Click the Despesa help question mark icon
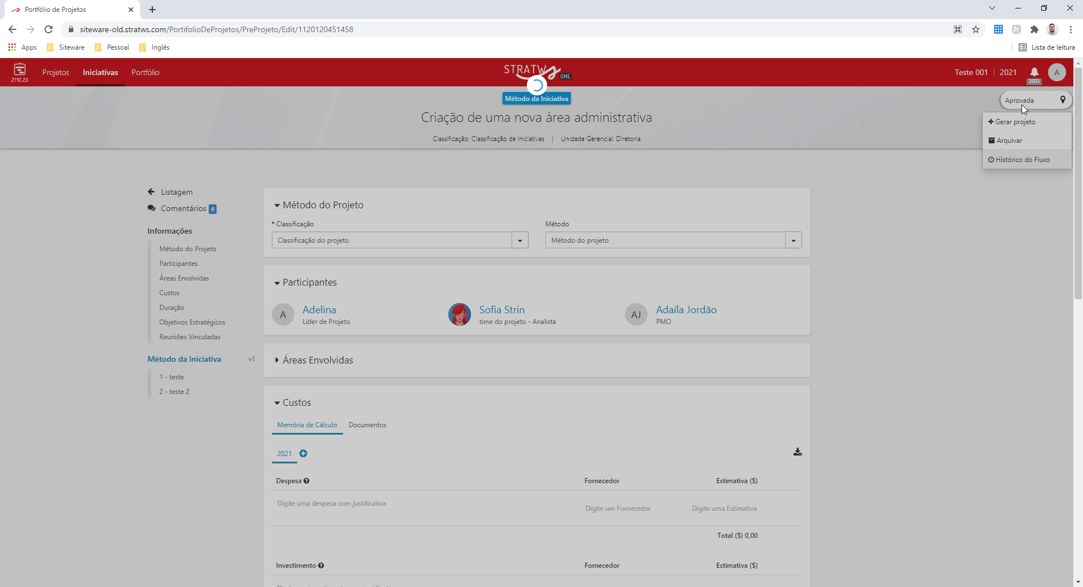The height and width of the screenshot is (587, 1083). [x=306, y=481]
